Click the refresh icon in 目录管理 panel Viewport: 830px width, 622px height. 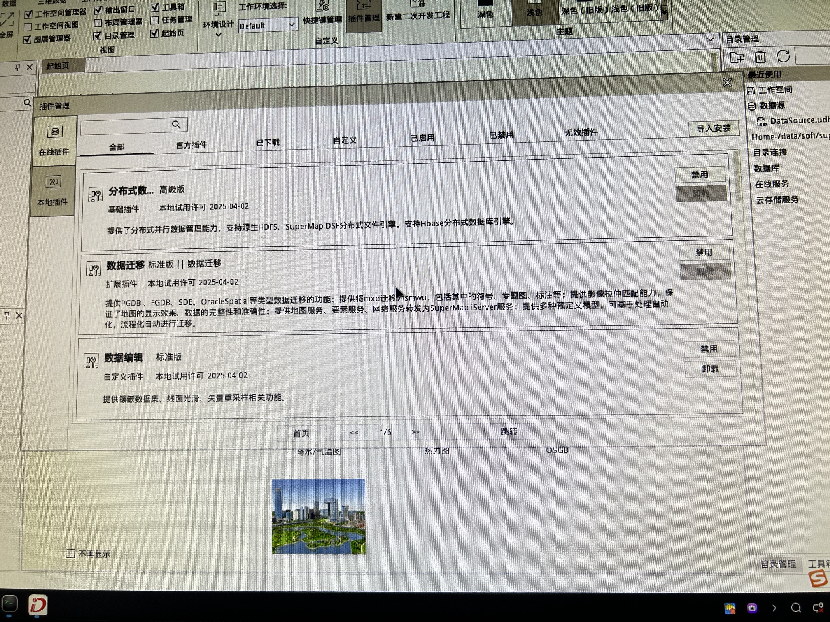coord(783,56)
